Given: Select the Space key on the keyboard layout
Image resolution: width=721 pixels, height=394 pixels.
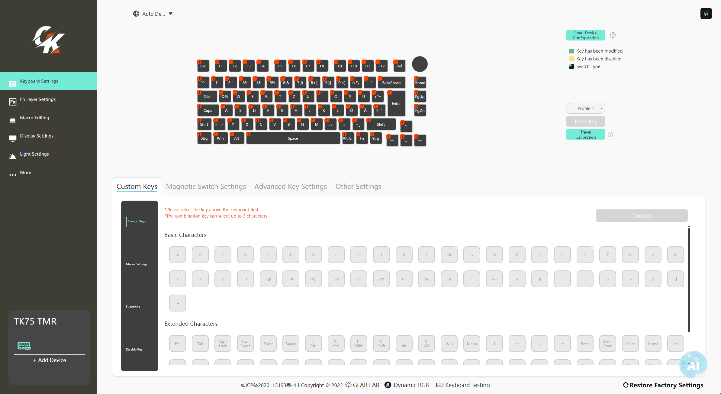Looking at the screenshot, I should 293,138.
